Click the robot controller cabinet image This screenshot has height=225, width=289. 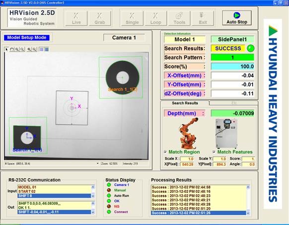pyautogui.click(x=226, y=134)
